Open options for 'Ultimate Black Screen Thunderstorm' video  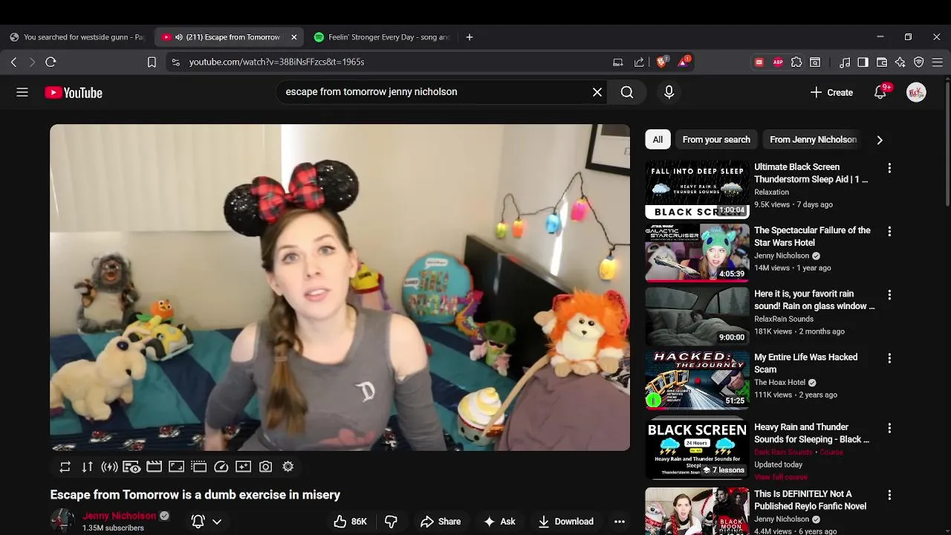(889, 168)
